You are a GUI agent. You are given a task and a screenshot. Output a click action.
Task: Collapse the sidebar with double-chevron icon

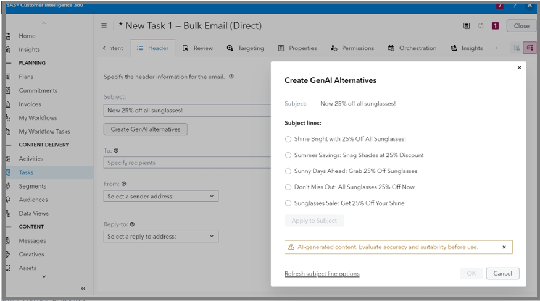[83, 289]
